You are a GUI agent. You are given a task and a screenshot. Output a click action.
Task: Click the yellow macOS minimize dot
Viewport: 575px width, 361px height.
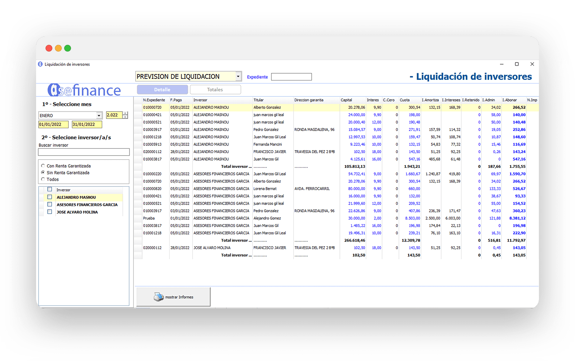click(x=58, y=48)
